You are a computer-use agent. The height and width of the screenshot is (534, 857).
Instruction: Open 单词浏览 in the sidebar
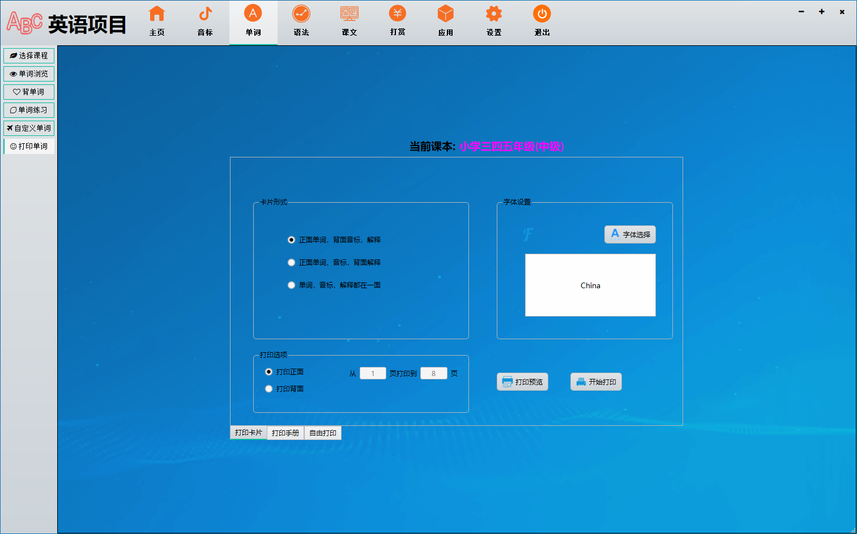[29, 74]
